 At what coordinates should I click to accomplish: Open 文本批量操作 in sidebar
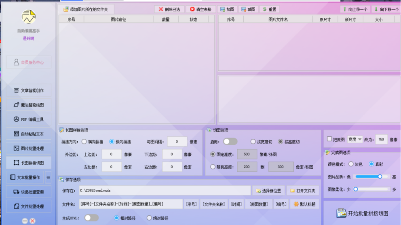click(x=25, y=177)
